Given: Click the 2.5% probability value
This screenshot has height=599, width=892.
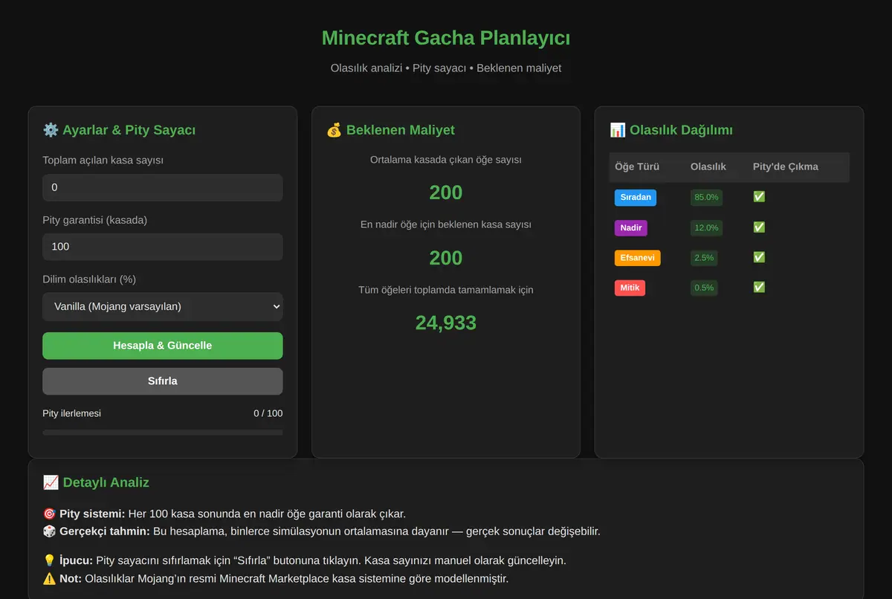Looking at the screenshot, I should pos(704,258).
